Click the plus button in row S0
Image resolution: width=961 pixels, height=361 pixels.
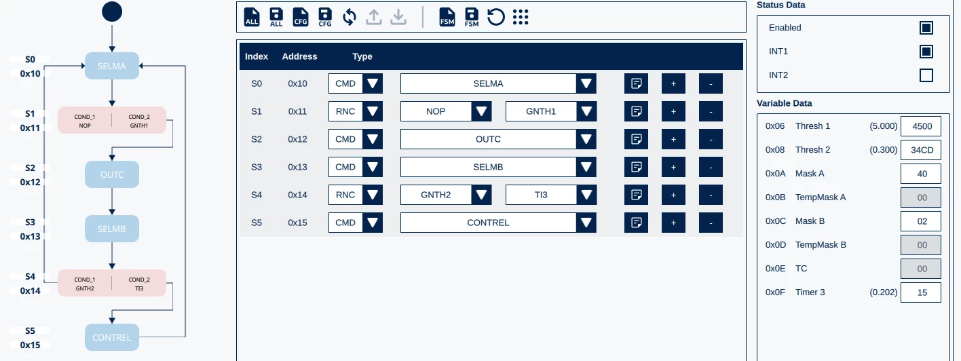[674, 83]
